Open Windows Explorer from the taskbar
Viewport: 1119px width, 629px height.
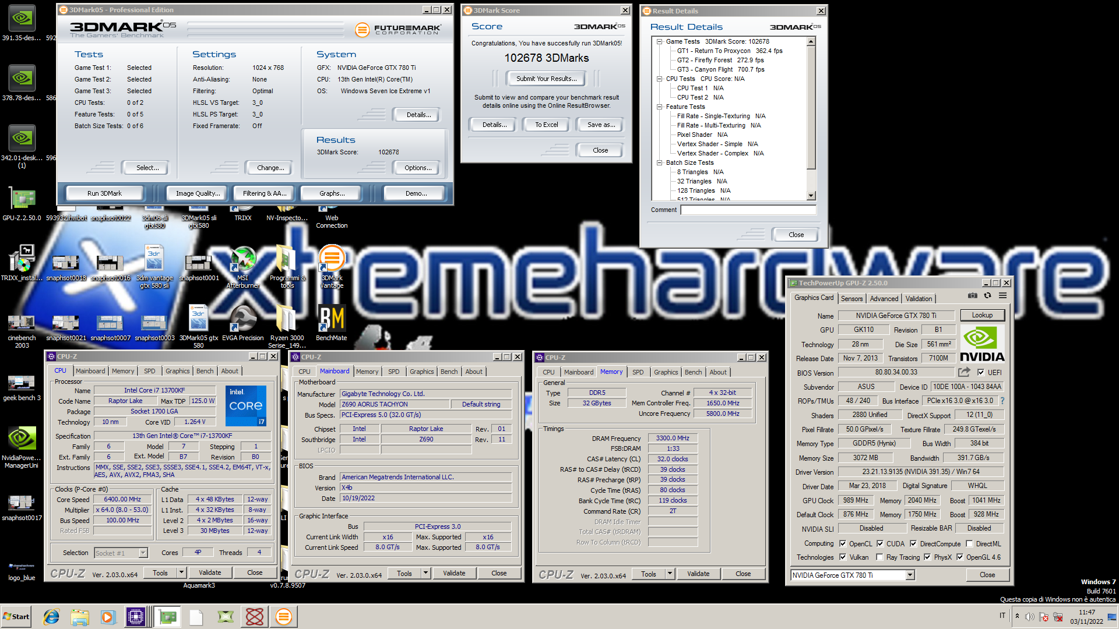[x=80, y=617]
